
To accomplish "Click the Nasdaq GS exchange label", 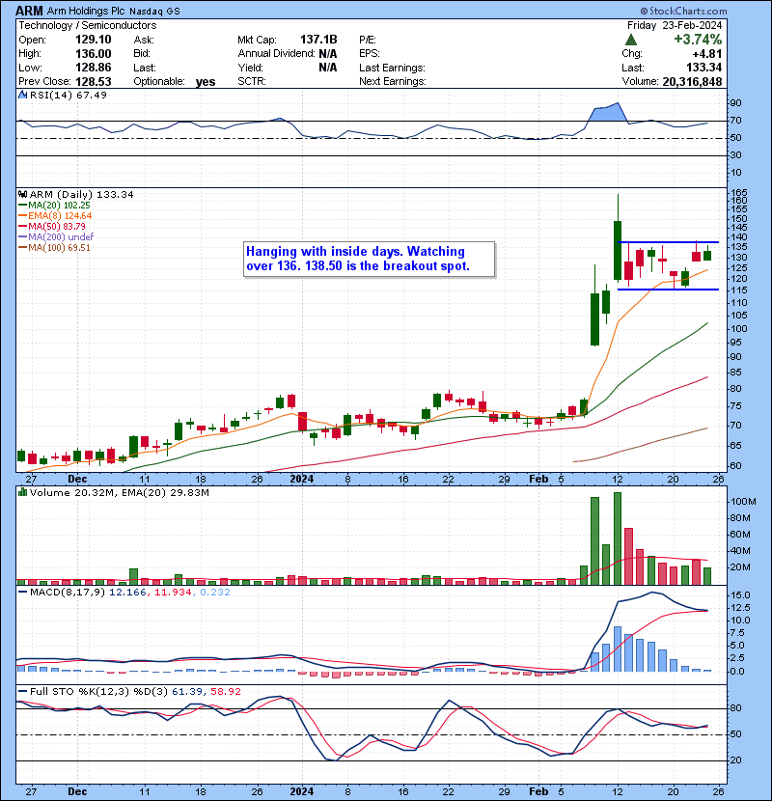I will coord(154,12).
